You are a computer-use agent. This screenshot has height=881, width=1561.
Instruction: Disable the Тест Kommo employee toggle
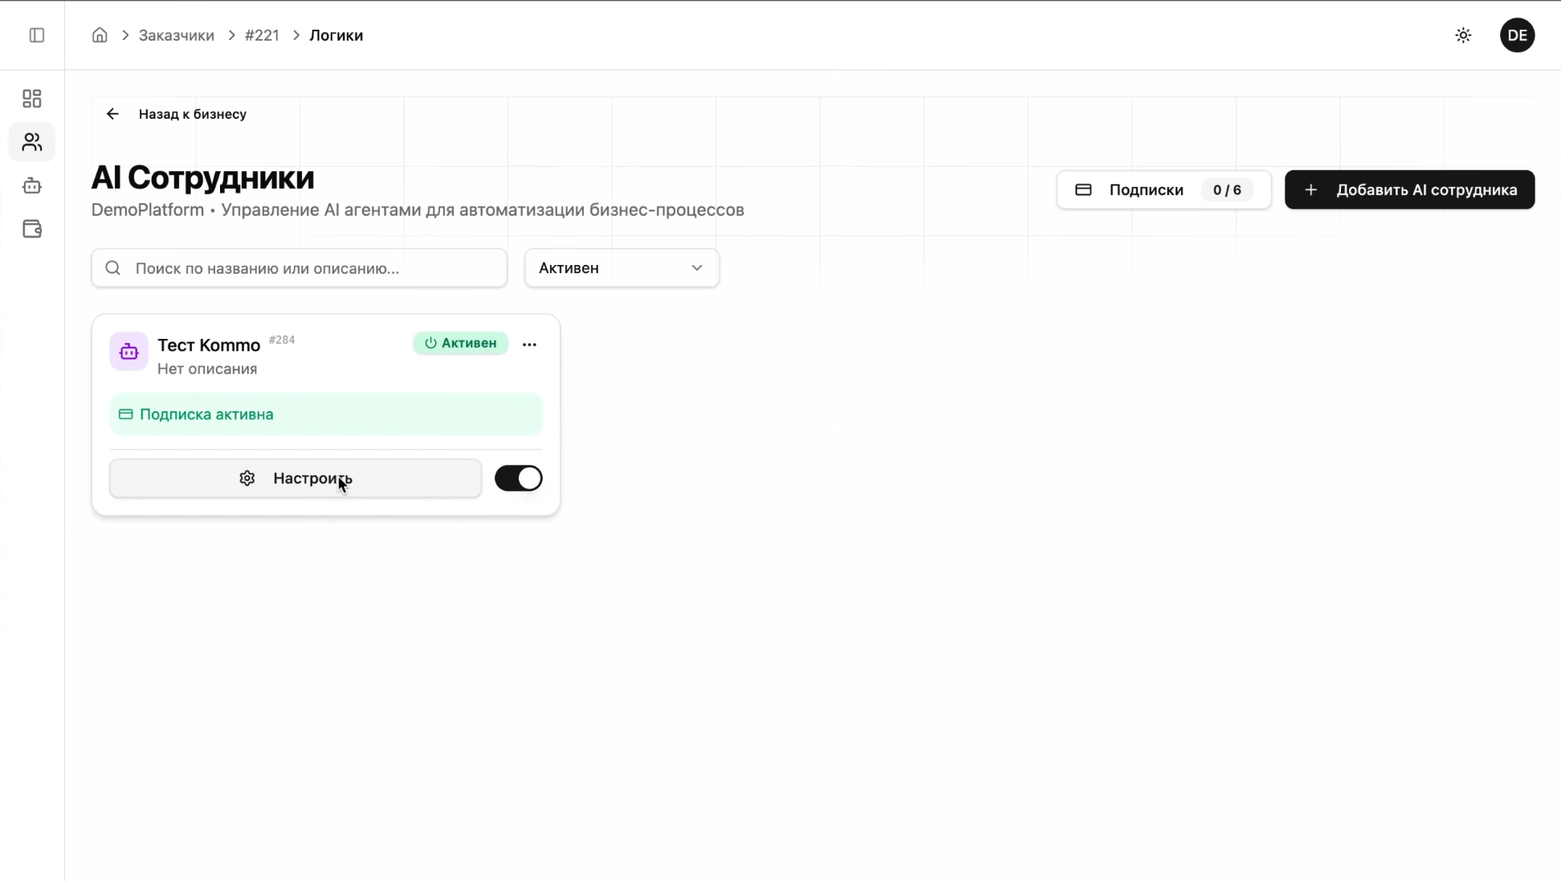coord(518,479)
